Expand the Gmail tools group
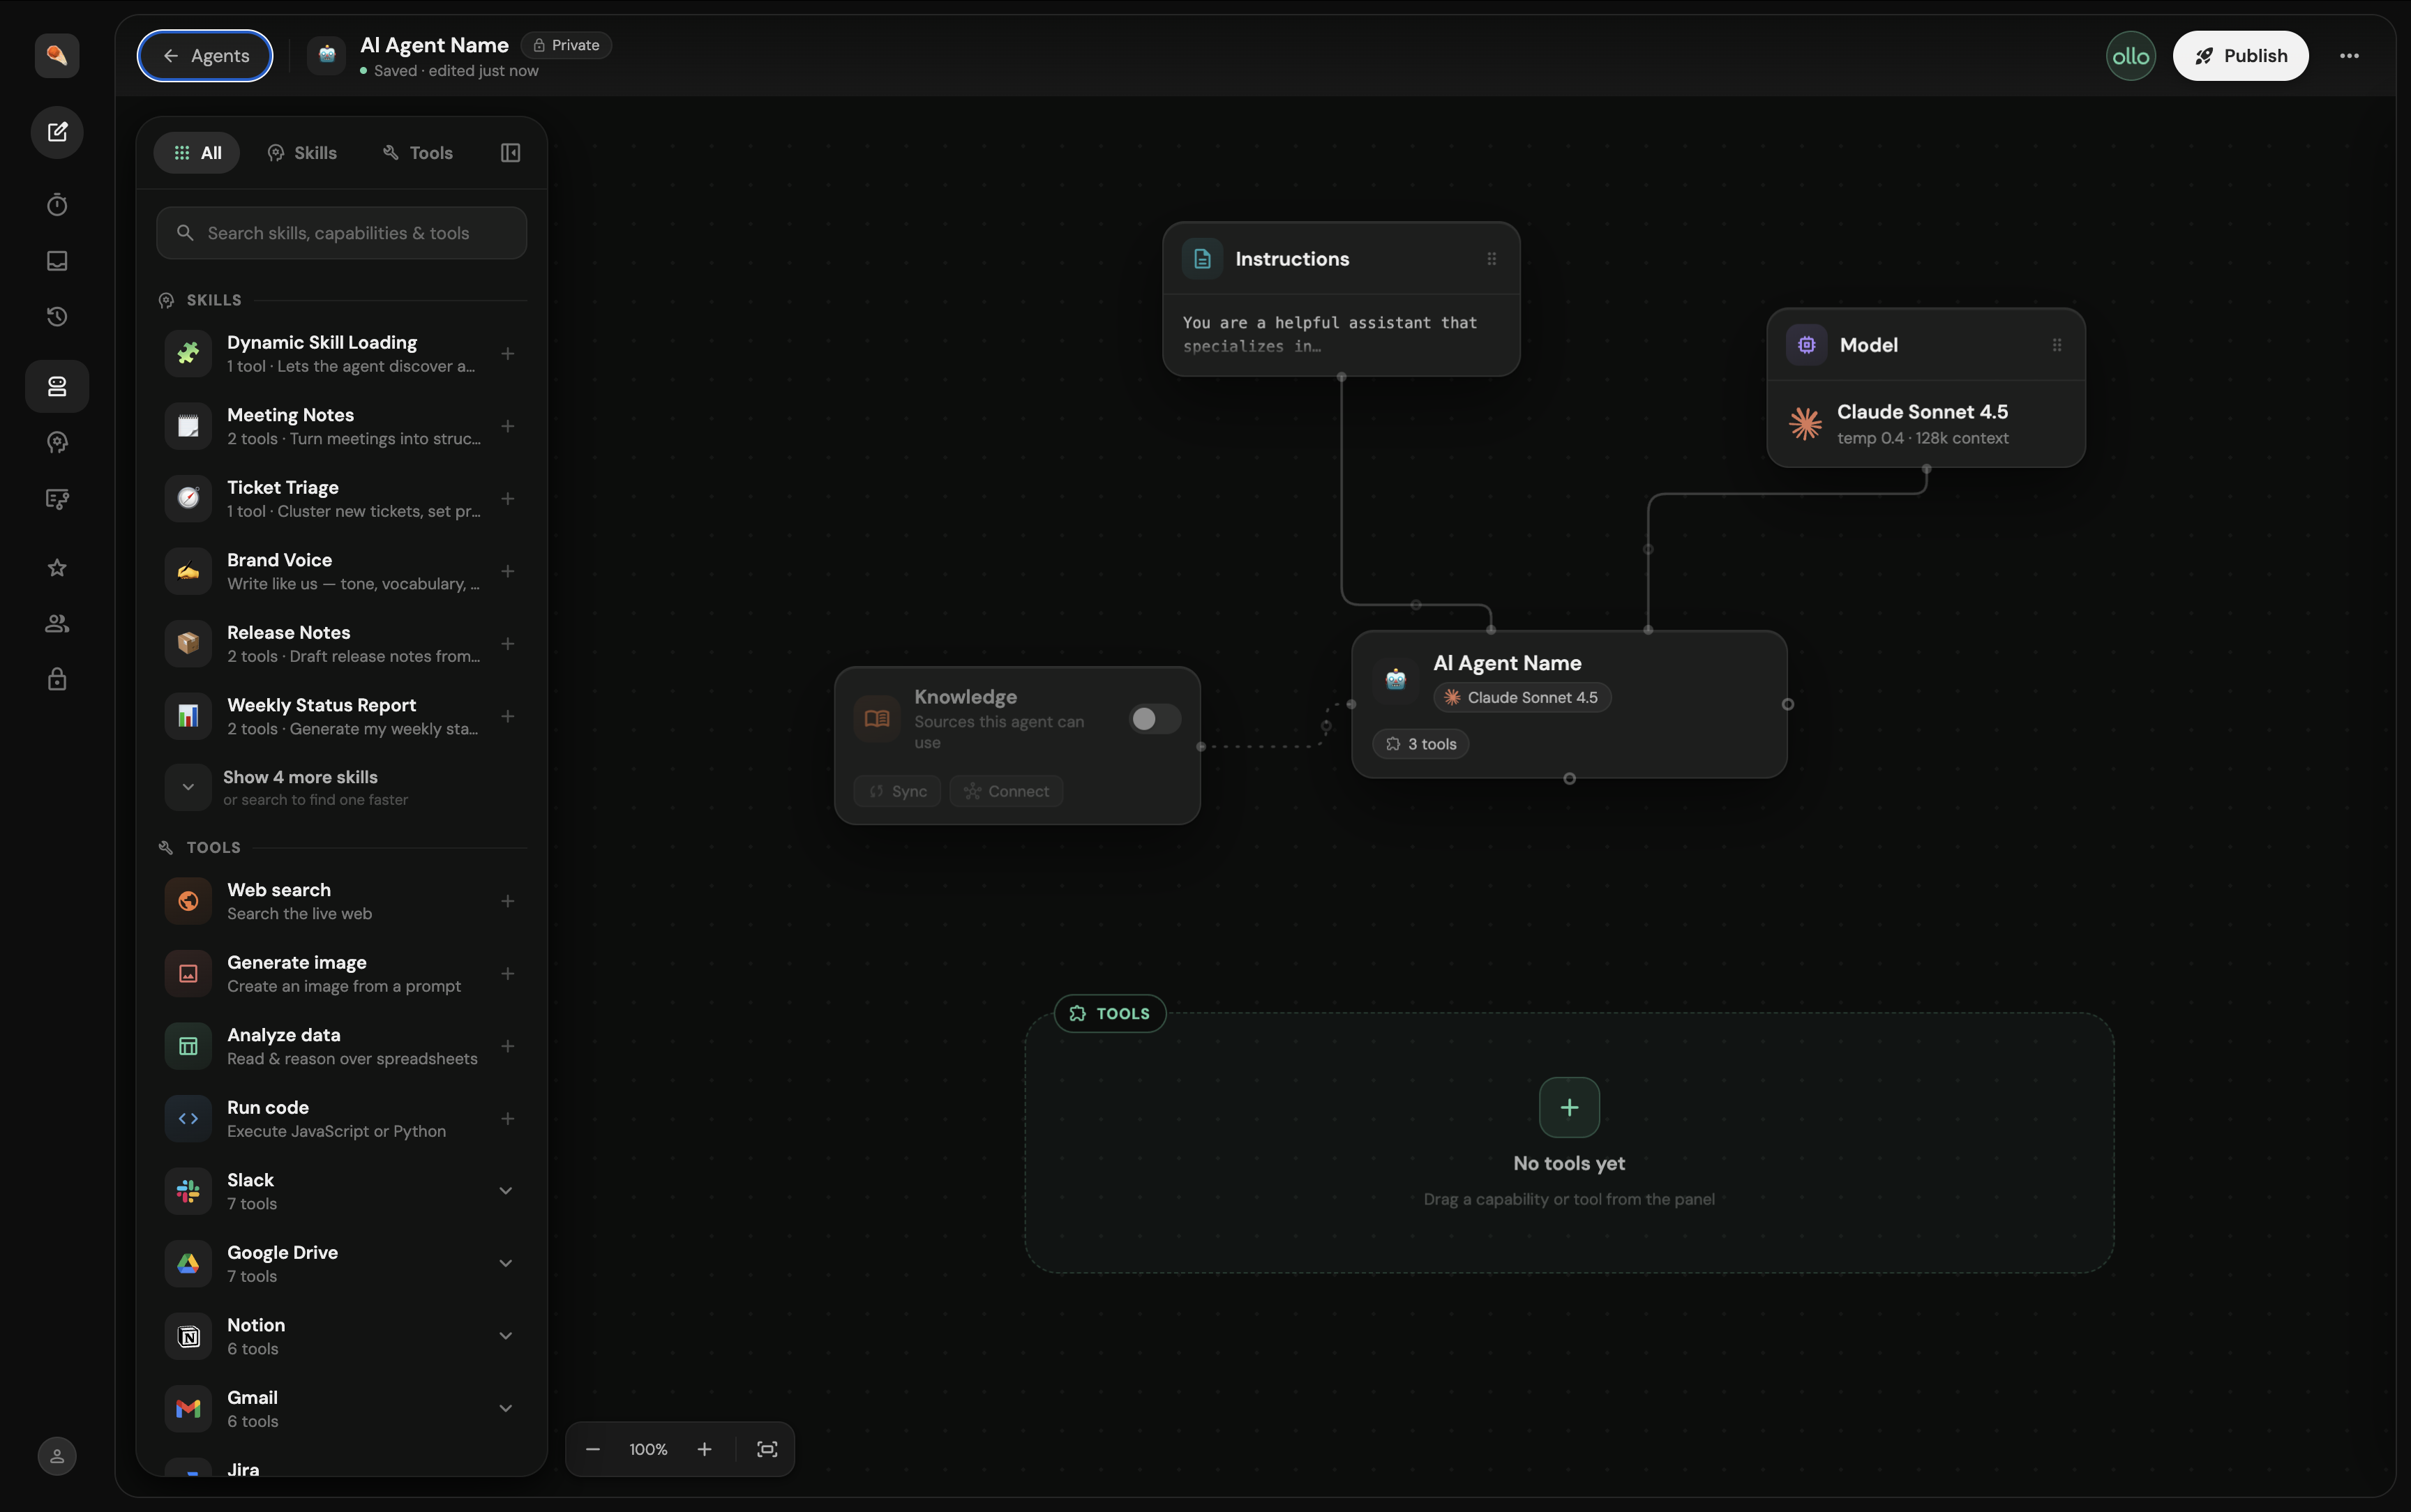The width and height of the screenshot is (2411, 1512). 506,1409
